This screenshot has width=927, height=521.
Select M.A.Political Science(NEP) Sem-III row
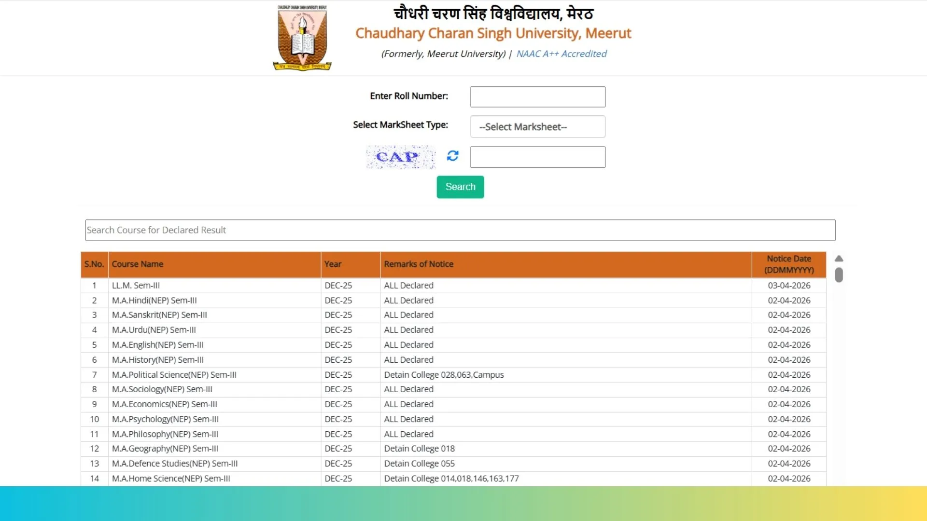[174, 375]
